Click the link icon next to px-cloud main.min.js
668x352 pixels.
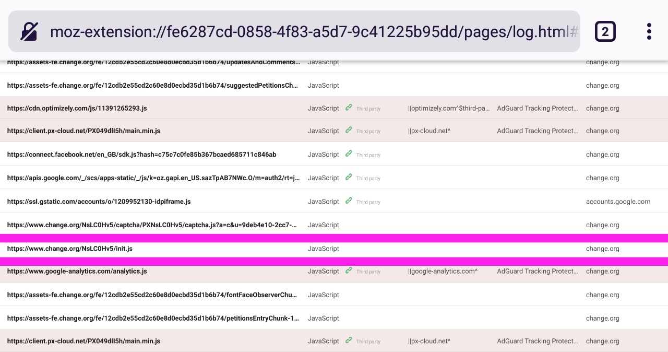tap(349, 131)
